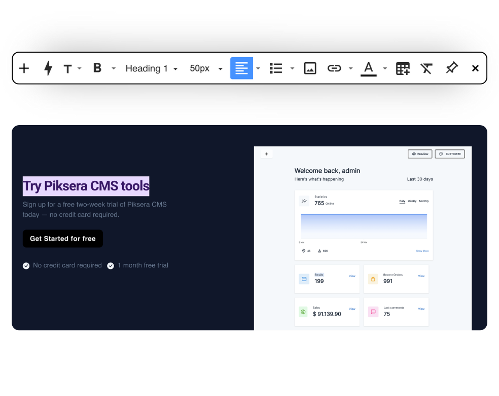Select the T text style icon
The width and height of the screenshot is (499, 396).
coord(67,69)
